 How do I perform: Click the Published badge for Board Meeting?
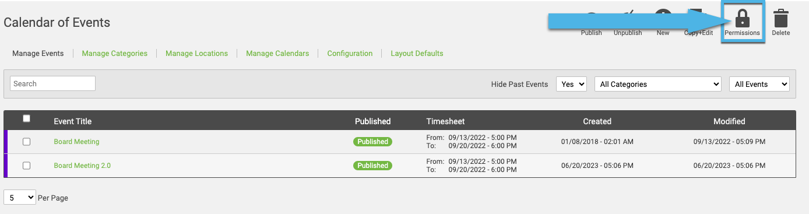372,142
